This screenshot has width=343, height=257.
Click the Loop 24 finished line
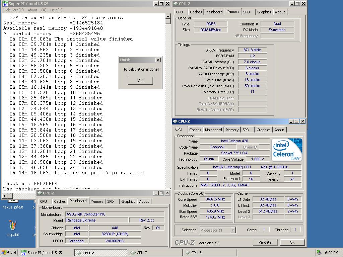point(56,168)
